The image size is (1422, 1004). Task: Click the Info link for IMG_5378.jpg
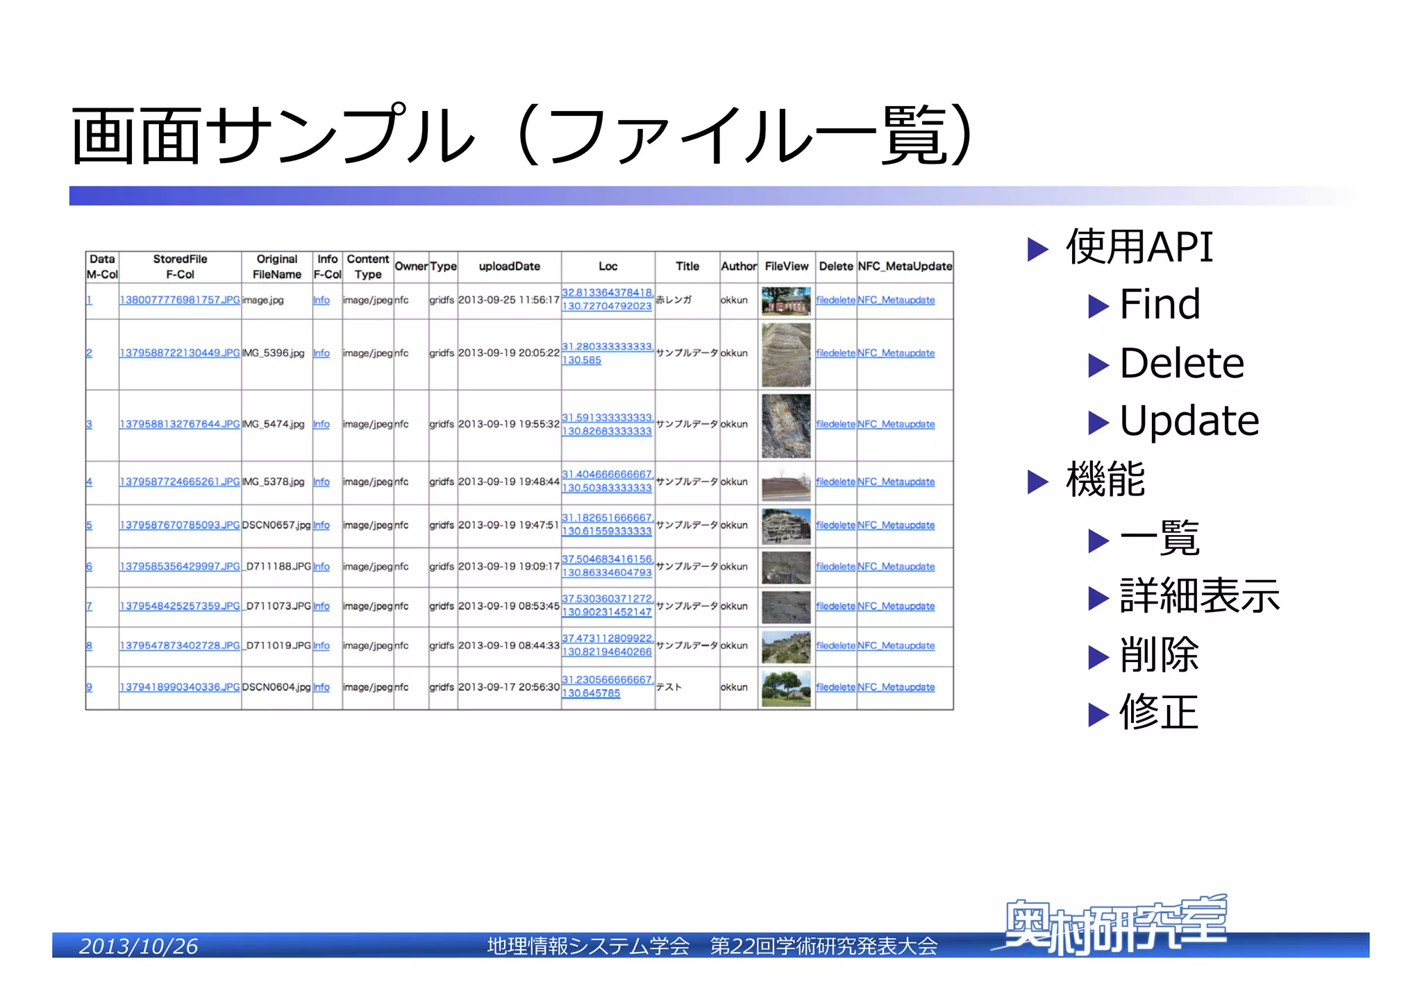(321, 482)
